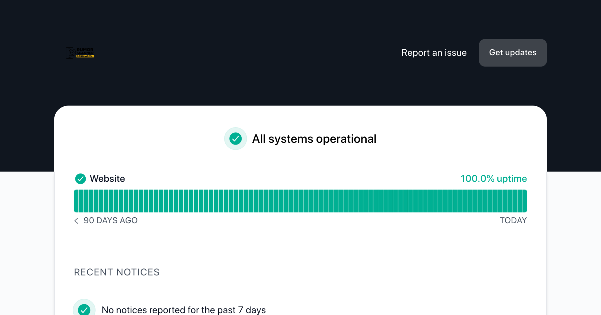
Task: Click the Website green checkmark status icon
Action: [x=80, y=179]
